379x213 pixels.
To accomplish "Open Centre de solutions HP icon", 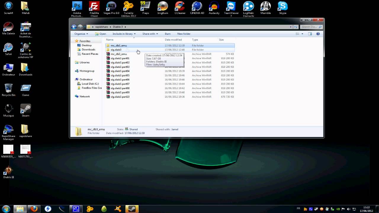I will [x=25, y=50].
